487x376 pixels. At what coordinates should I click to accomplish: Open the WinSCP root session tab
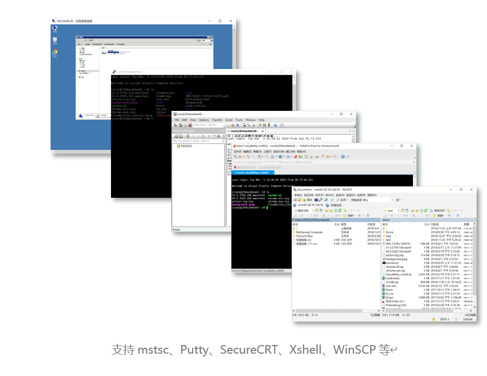pos(311,205)
